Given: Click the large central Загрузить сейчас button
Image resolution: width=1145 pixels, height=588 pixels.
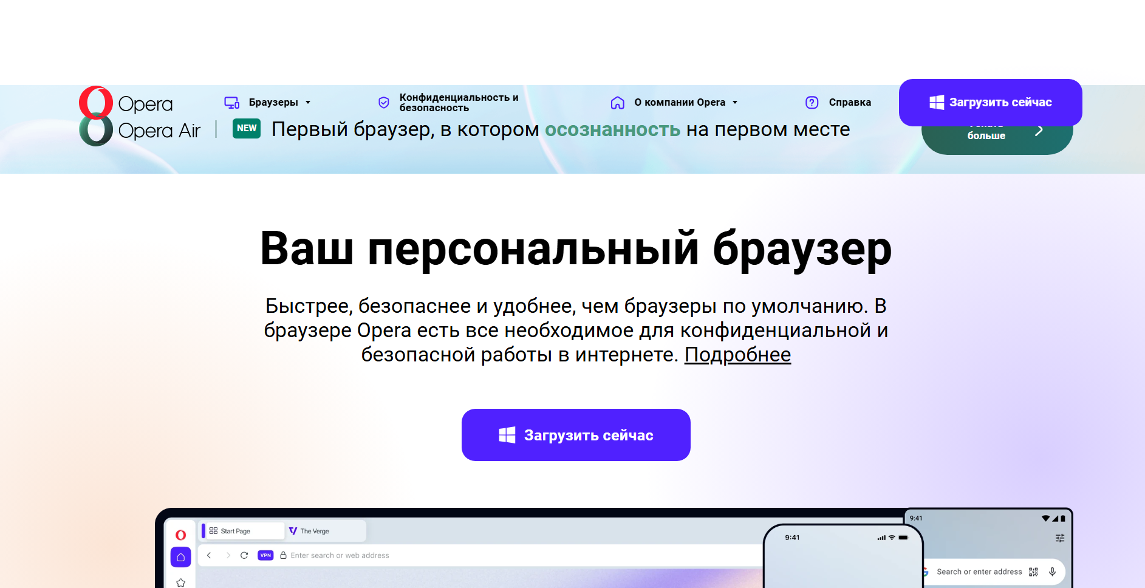Looking at the screenshot, I should pyautogui.click(x=576, y=435).
